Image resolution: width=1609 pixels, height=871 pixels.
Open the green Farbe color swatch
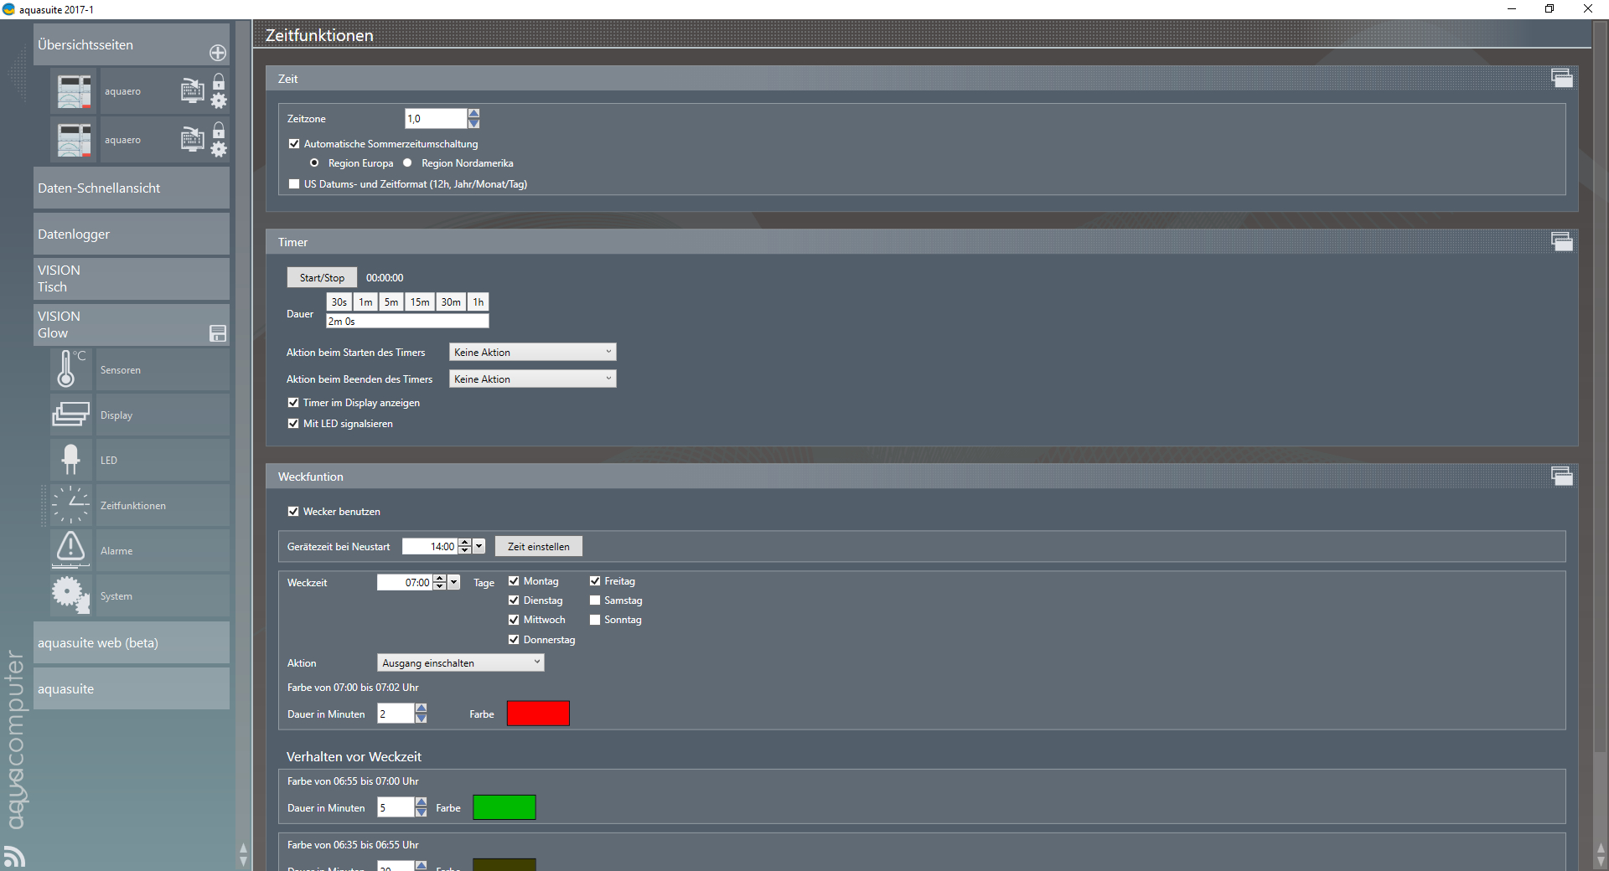pos(504,807)
